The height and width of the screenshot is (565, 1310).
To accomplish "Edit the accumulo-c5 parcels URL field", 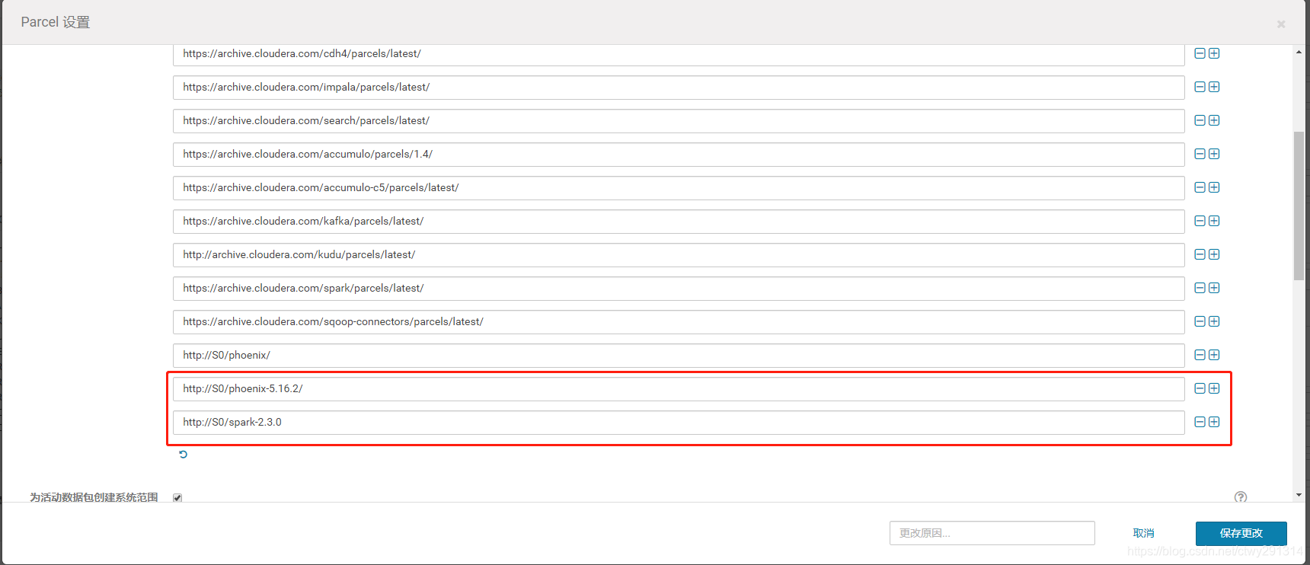I will 679,188.
